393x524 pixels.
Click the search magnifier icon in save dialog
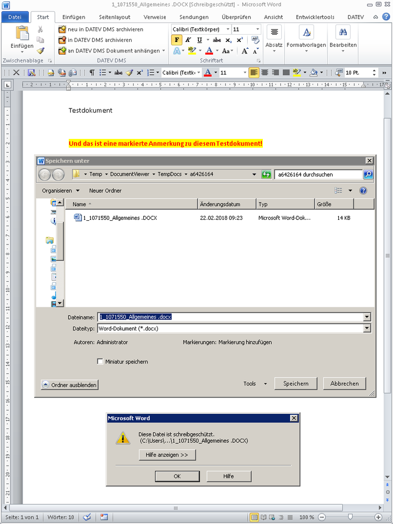pos(368,175)
